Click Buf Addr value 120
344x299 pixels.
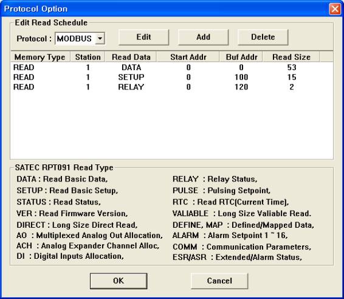click(241, 87)
